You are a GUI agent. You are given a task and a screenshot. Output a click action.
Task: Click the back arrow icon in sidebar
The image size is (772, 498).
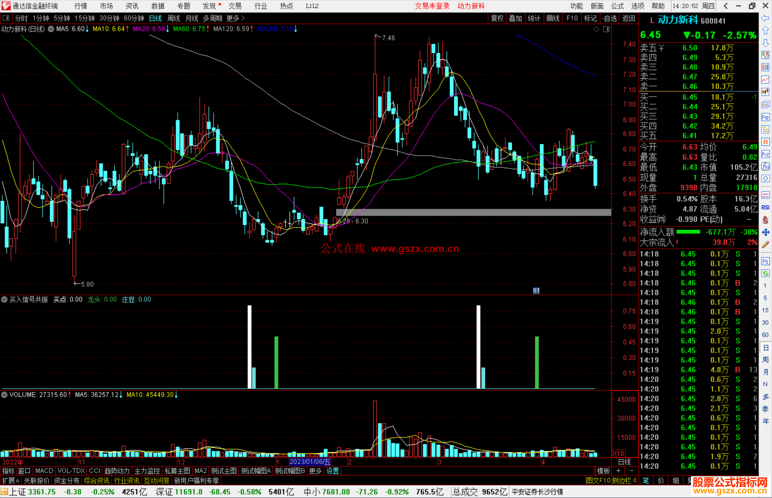point(765,18)
